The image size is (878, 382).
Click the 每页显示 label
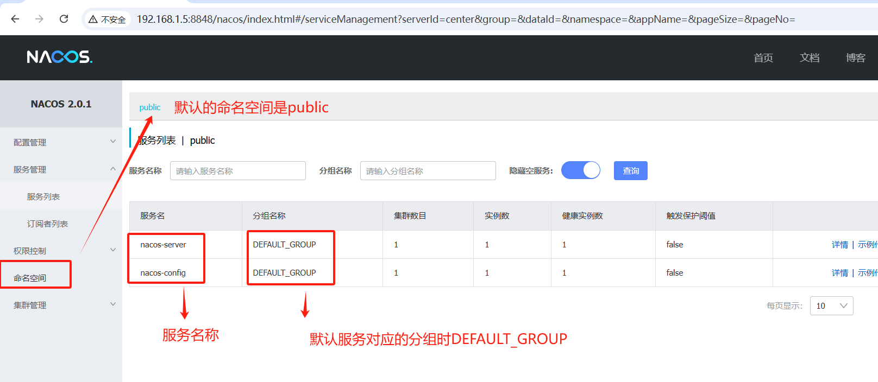[x=785, y=306]
